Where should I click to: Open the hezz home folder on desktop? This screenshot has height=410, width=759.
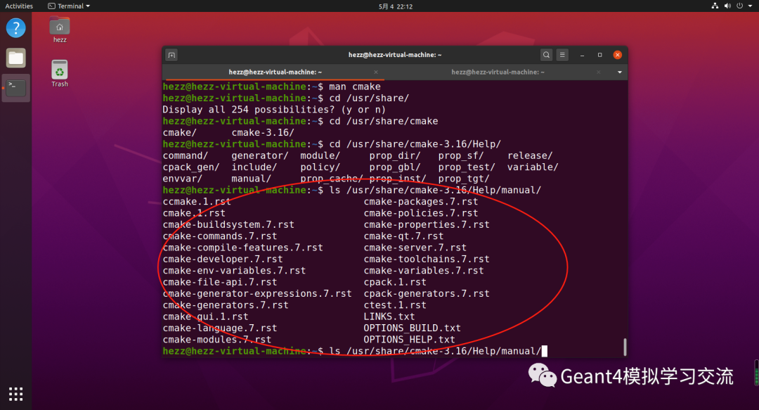click(60, 30)
